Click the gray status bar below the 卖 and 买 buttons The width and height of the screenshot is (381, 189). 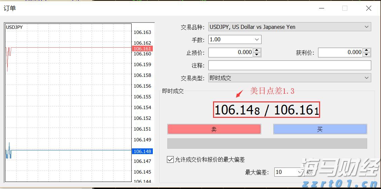coord(267,143)
